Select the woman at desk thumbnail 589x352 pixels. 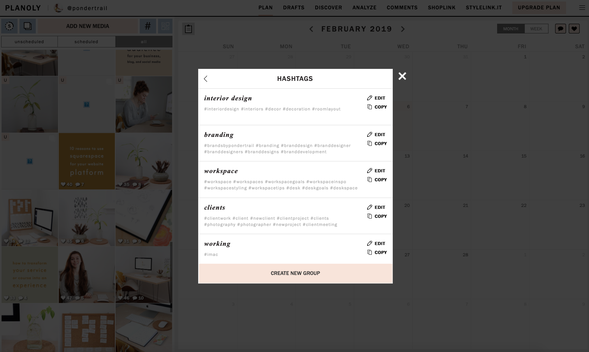[x=144, y=104]
